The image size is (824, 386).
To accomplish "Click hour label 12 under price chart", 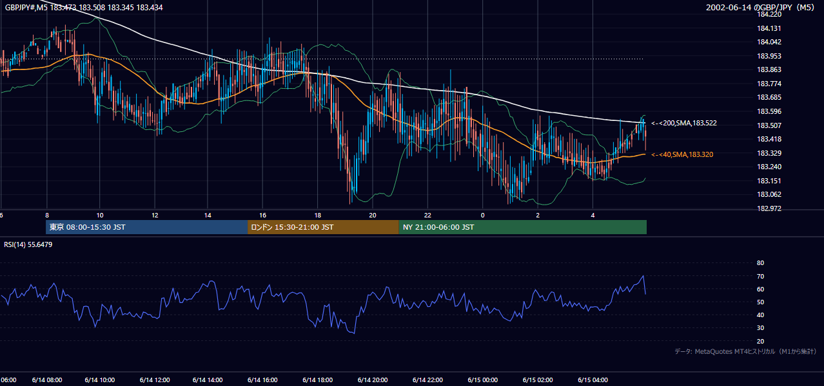I will 155,215.
